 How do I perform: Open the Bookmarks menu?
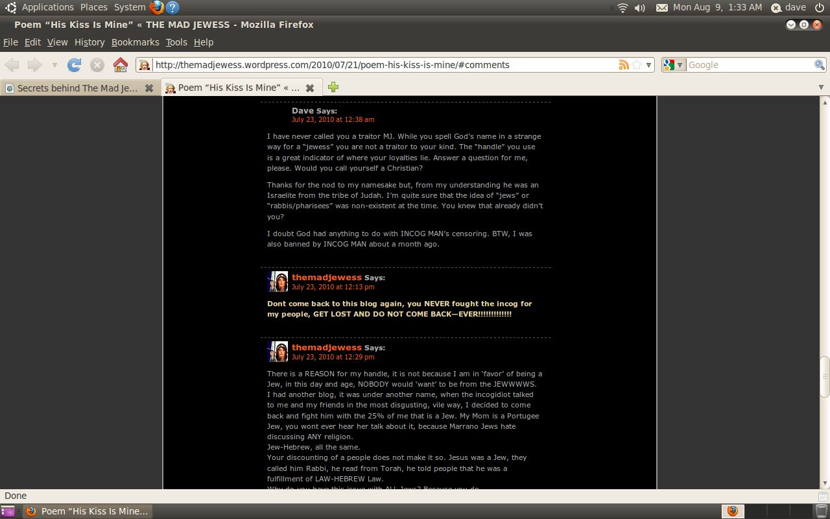pos(135,42)
